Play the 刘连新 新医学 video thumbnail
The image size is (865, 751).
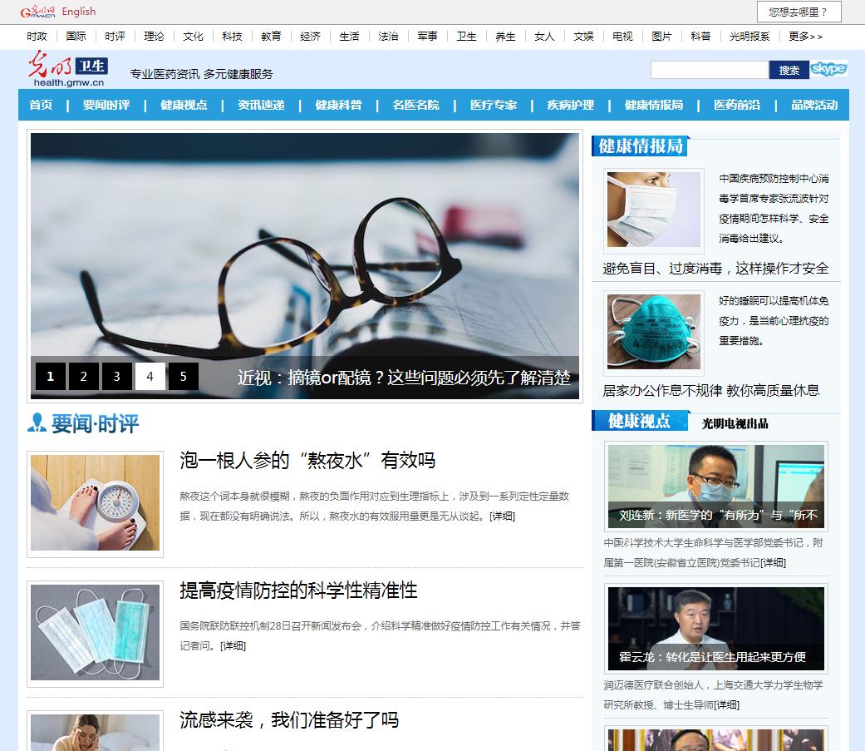(716, 487)
